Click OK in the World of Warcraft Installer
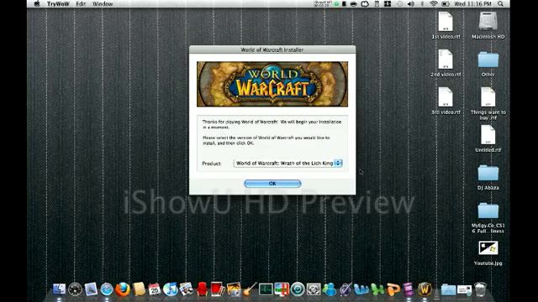The height and width of the screenshot is (302, 538). coord(272,184)
